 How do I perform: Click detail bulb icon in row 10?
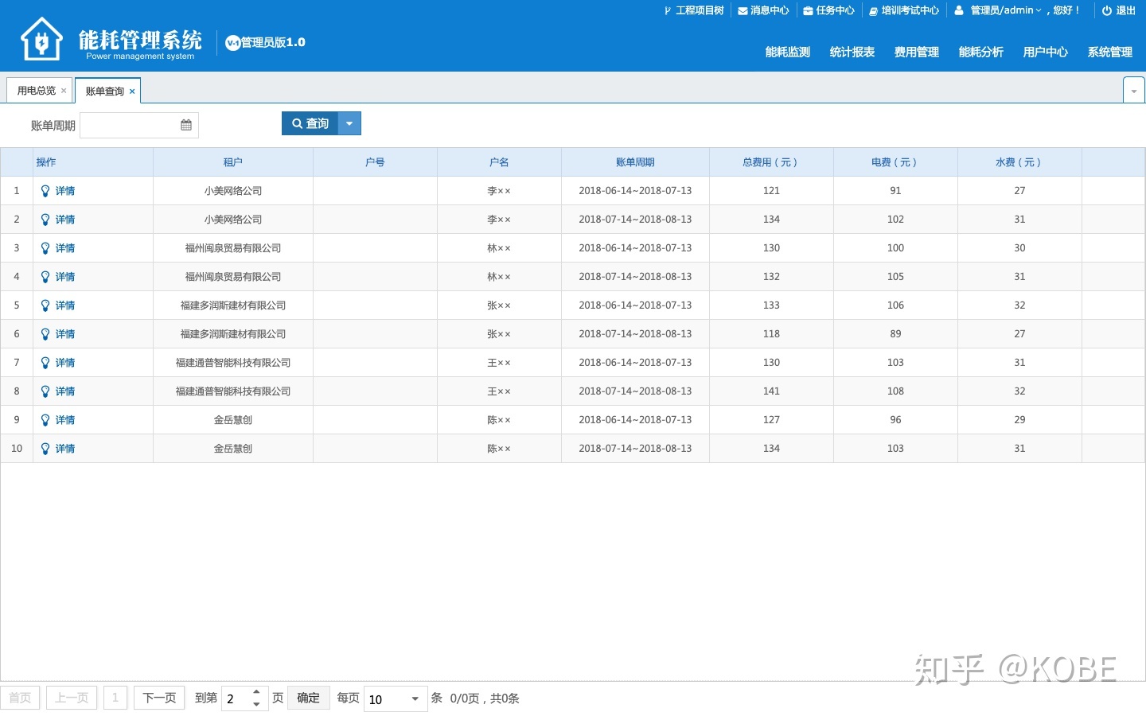45,449
